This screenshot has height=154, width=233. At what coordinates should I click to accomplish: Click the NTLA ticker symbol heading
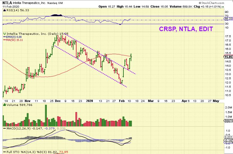click(x=7, y=3)
